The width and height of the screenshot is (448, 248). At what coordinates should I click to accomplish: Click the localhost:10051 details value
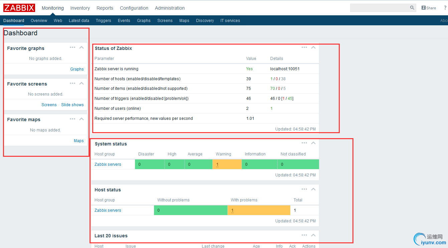point(285,69)
